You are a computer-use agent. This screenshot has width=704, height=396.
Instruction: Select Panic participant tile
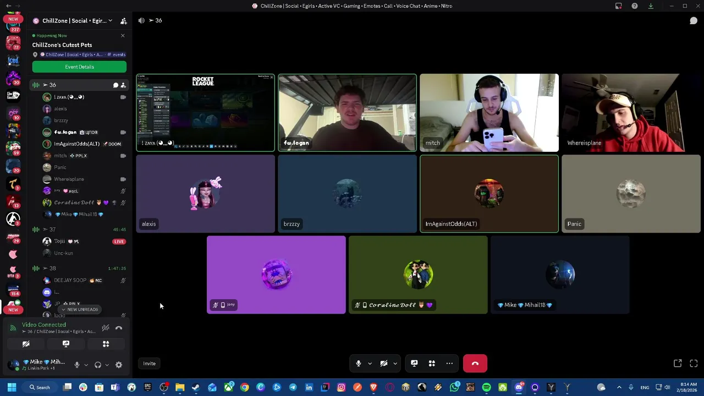click(x=631, y=194)
